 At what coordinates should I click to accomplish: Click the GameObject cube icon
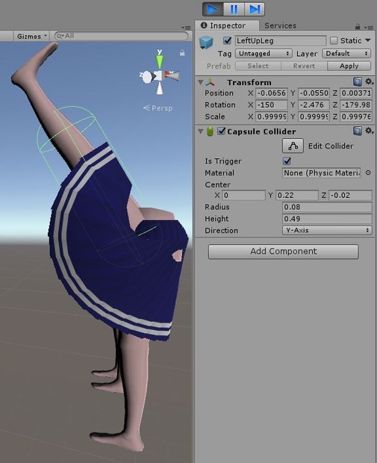tap(206, 43)
